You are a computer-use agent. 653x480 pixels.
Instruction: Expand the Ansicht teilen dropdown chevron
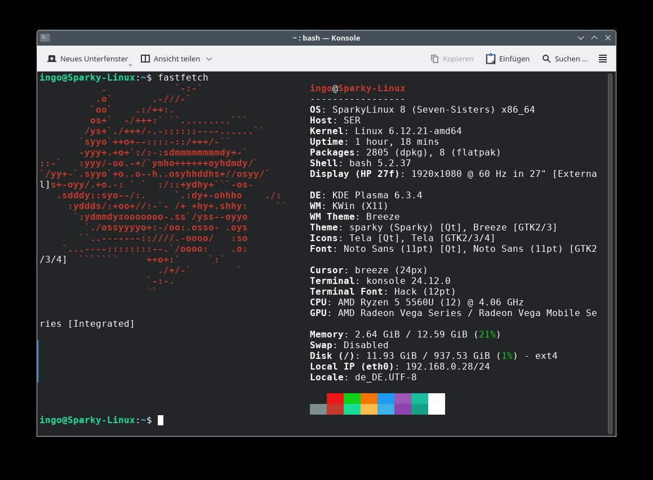tap(209, 59)
